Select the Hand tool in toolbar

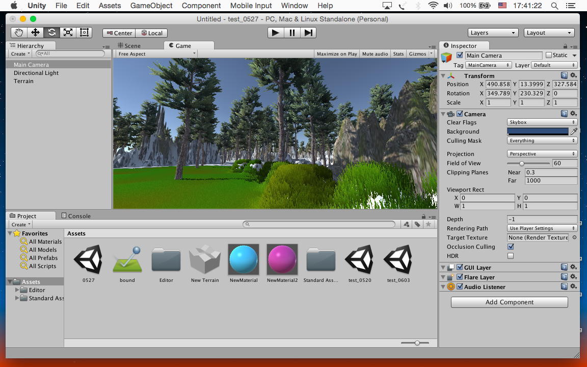[19, 33]
